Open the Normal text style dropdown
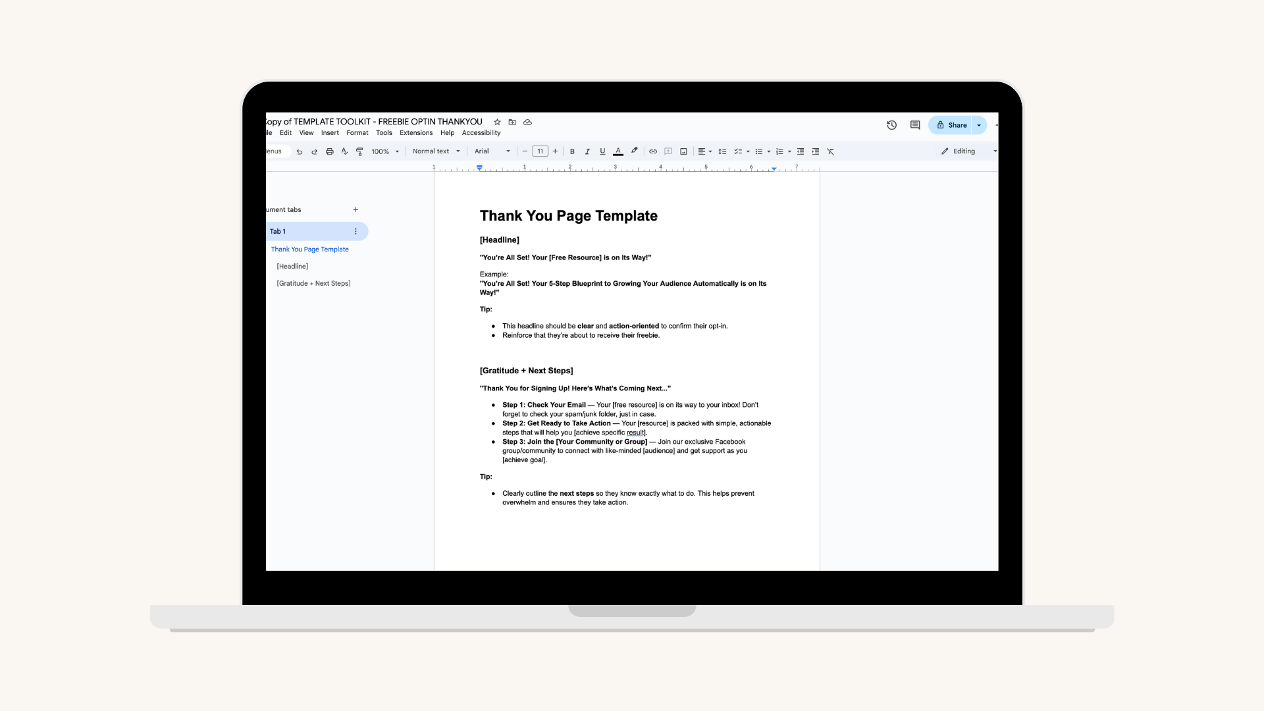The width and height of the screenshot is (1264, 711). point(436,151)
